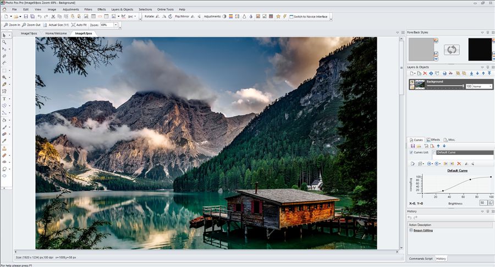Click the Brightness/Contrast half-circle adjustment icon
The height and width of the screenshot is (267, 495).
click(224, 16)
